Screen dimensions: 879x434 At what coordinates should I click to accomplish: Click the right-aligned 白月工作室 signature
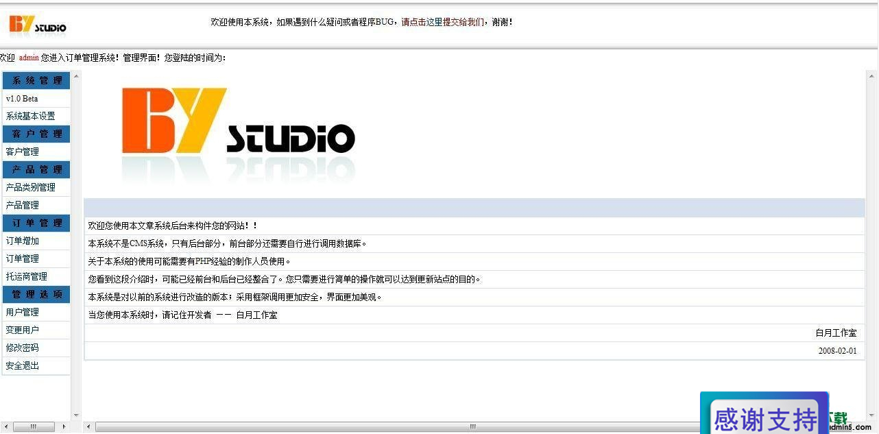click(x=836, y=333)
